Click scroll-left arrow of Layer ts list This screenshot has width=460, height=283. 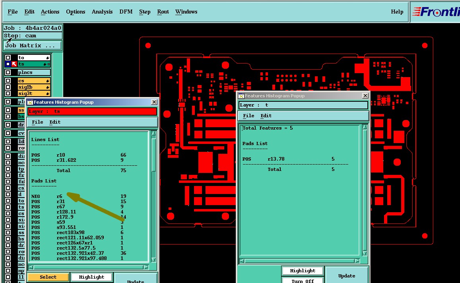point(31,267)
